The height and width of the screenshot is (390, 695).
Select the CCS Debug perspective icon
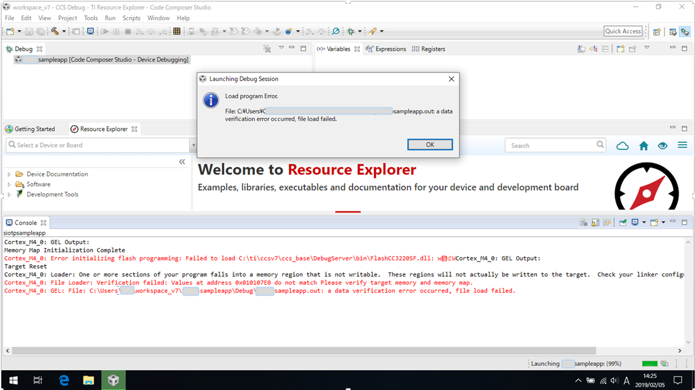click(685, 32)
